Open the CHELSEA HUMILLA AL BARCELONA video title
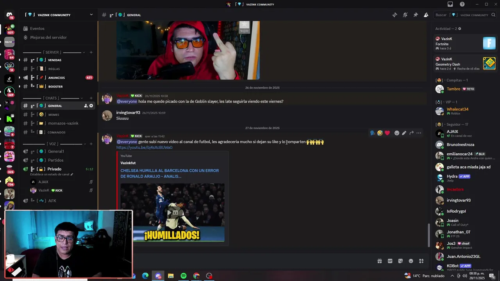 click(x=170, y=173)
